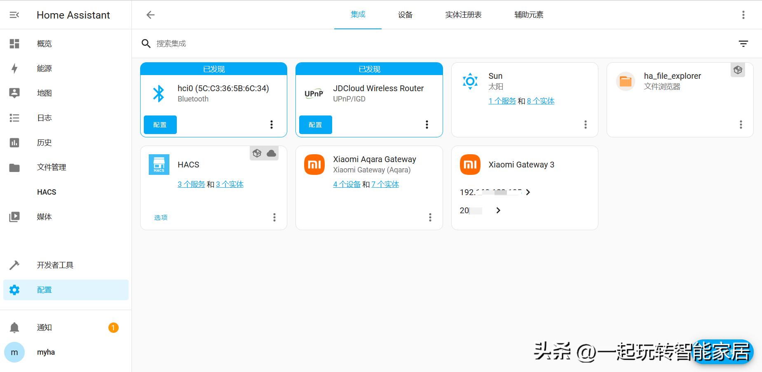This screenshot has height=372, width=762.
Task: Open the 概览 (Overview) panel in the sidebar
Action: point(44,43)
